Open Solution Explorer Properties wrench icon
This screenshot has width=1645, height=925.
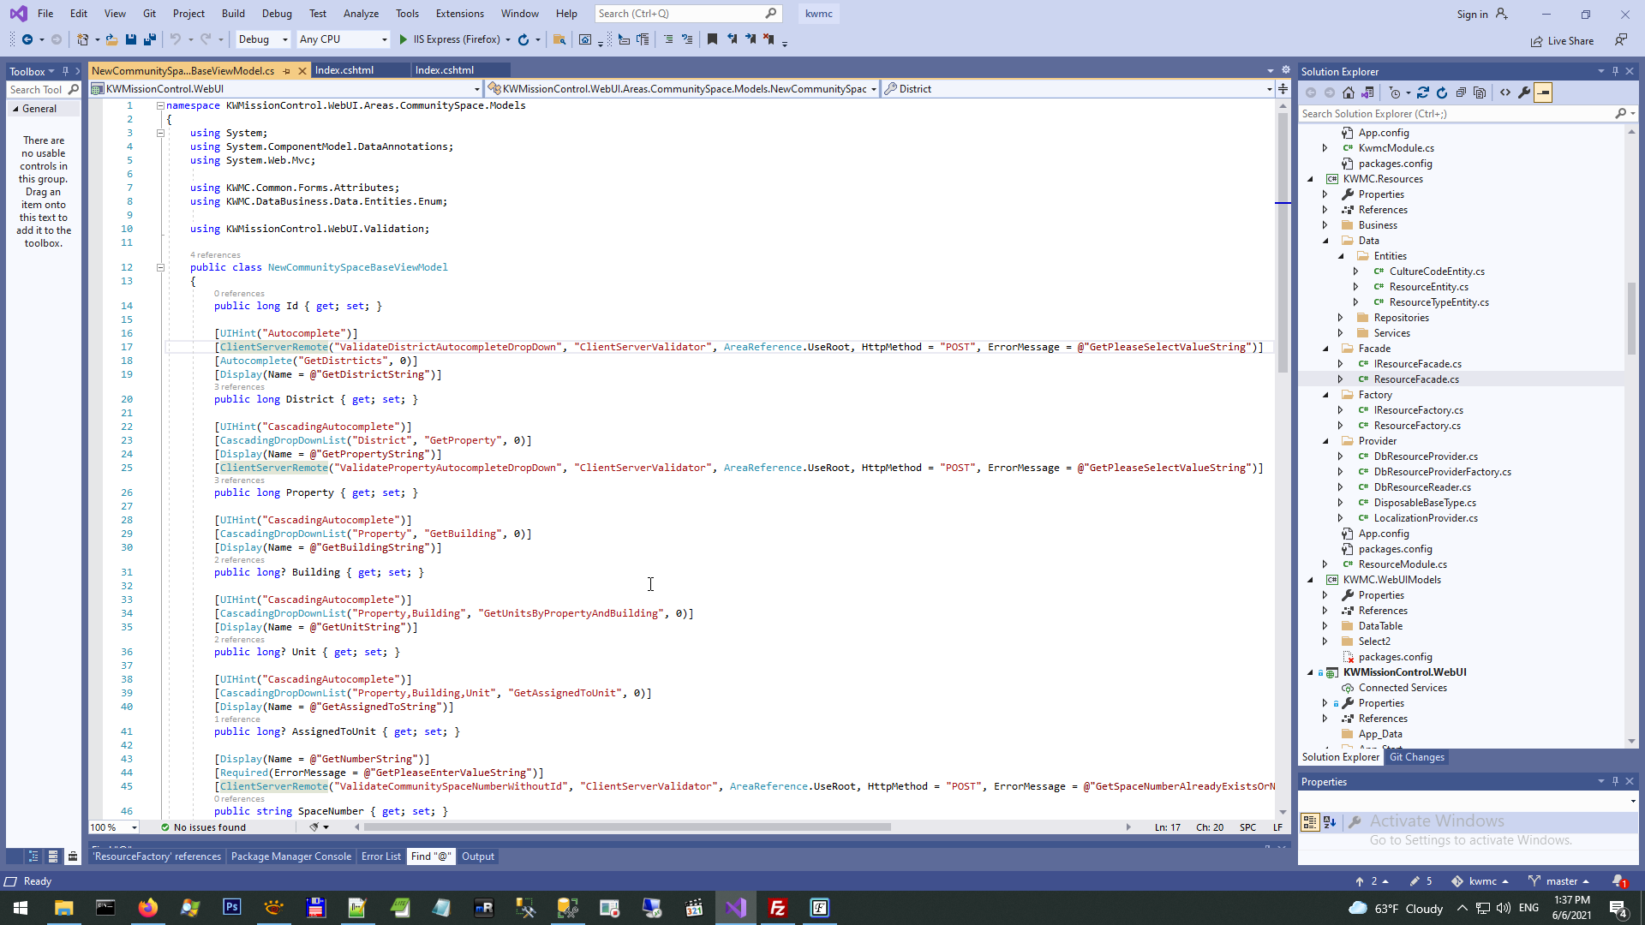click(1524, 92)
